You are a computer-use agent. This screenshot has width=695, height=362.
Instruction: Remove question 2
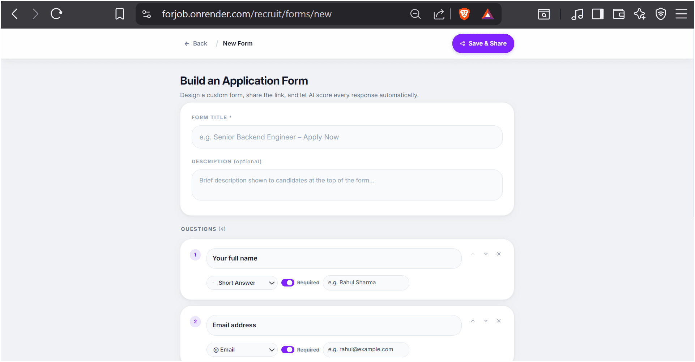click(x=499, y=321)
